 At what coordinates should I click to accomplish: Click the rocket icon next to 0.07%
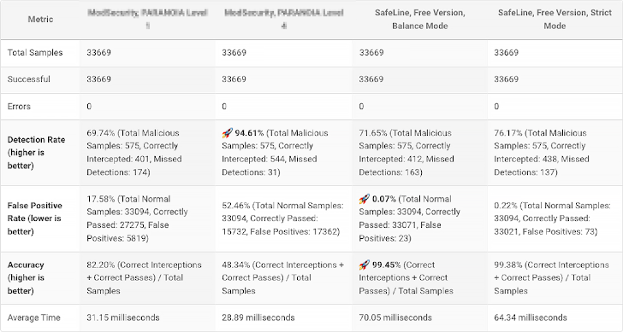point(364,199)
